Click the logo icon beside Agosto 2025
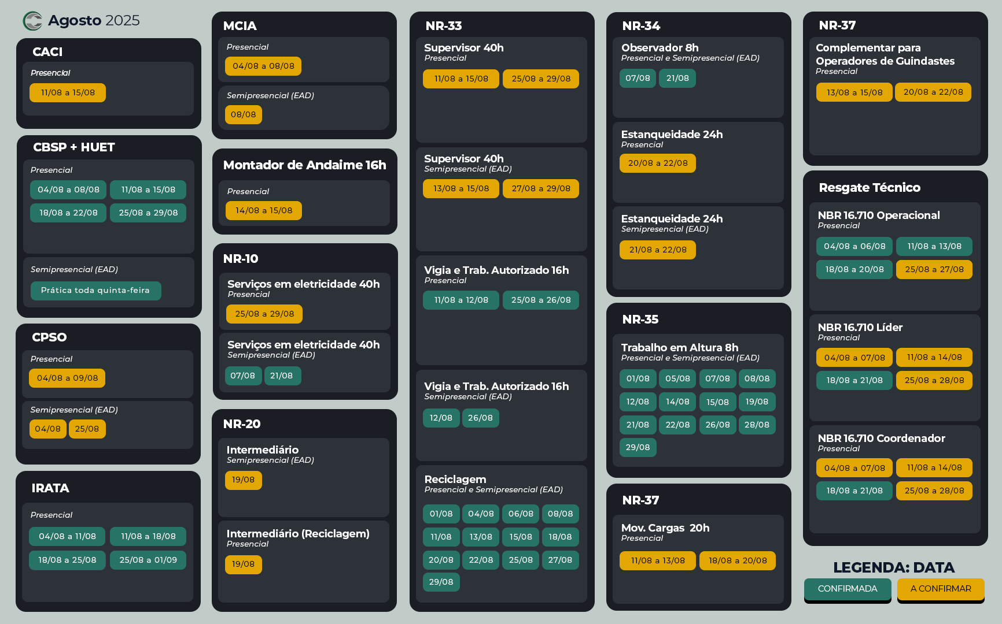 pyautogui.click(x=32, y=21)
